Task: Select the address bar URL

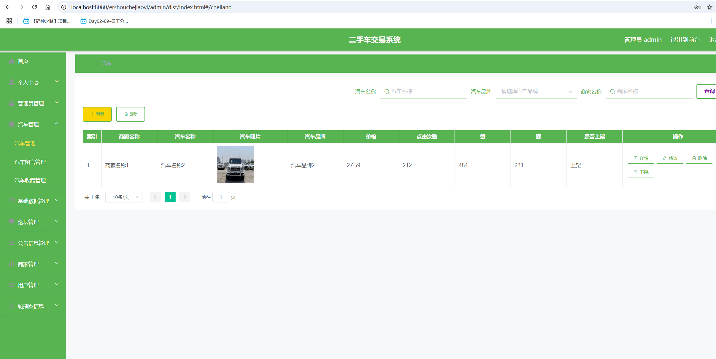Action: click(x=151, y=7)
